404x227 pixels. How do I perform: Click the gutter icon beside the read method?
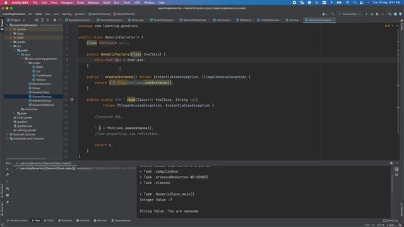tap(72, 100)
